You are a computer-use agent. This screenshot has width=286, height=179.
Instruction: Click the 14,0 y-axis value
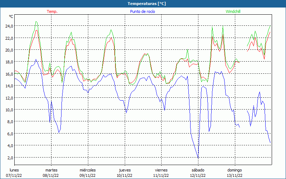(x=9, y=86)
